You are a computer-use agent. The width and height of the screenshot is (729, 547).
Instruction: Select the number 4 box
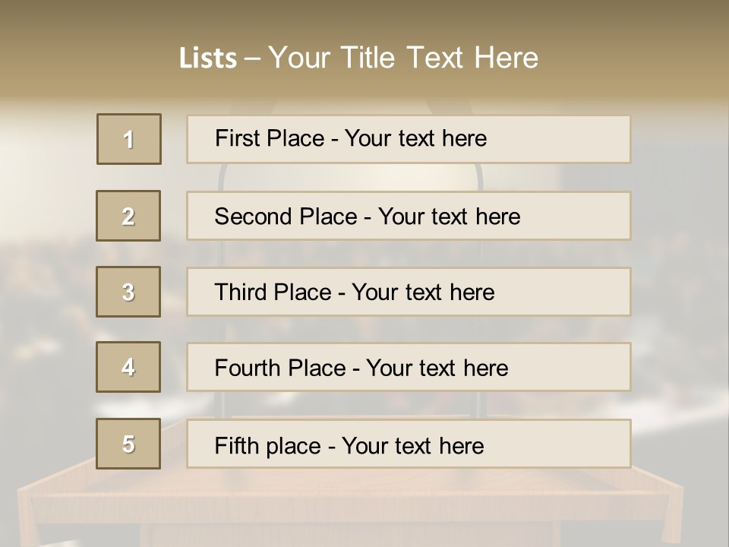coord(128,367)
